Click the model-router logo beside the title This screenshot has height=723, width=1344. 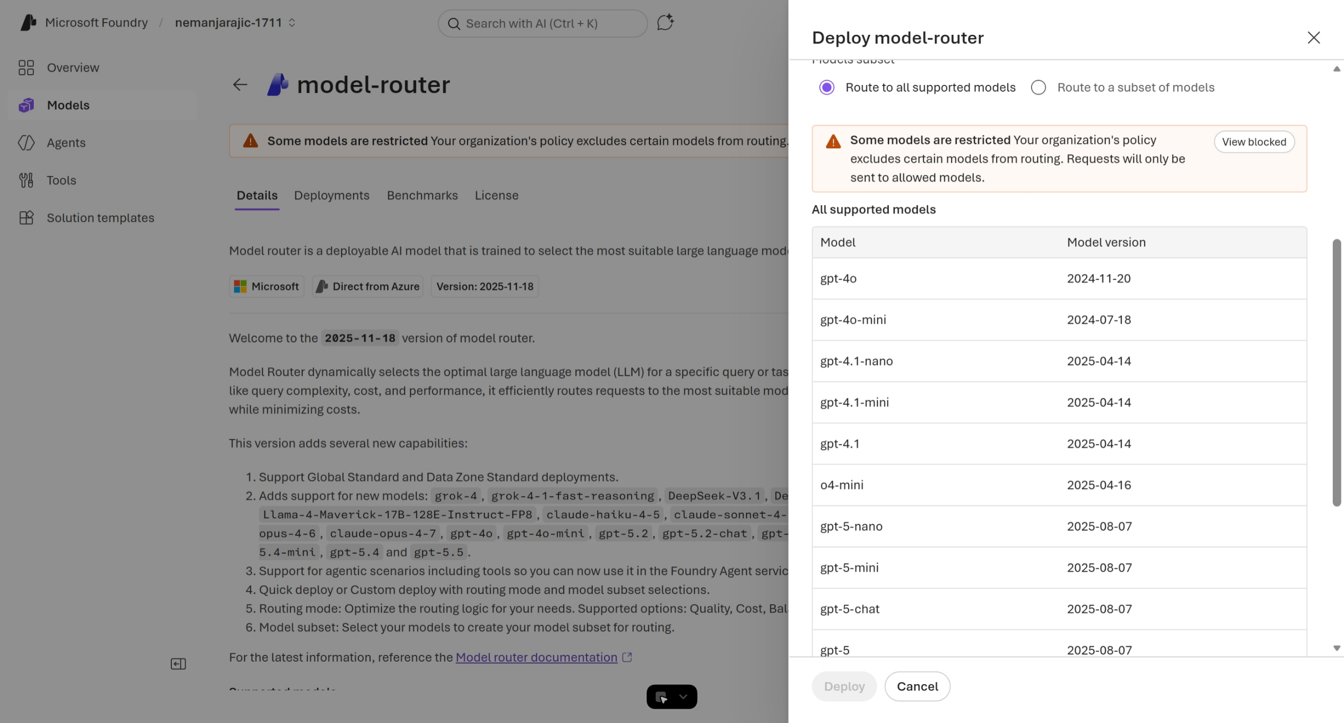[x=278, y=84]
